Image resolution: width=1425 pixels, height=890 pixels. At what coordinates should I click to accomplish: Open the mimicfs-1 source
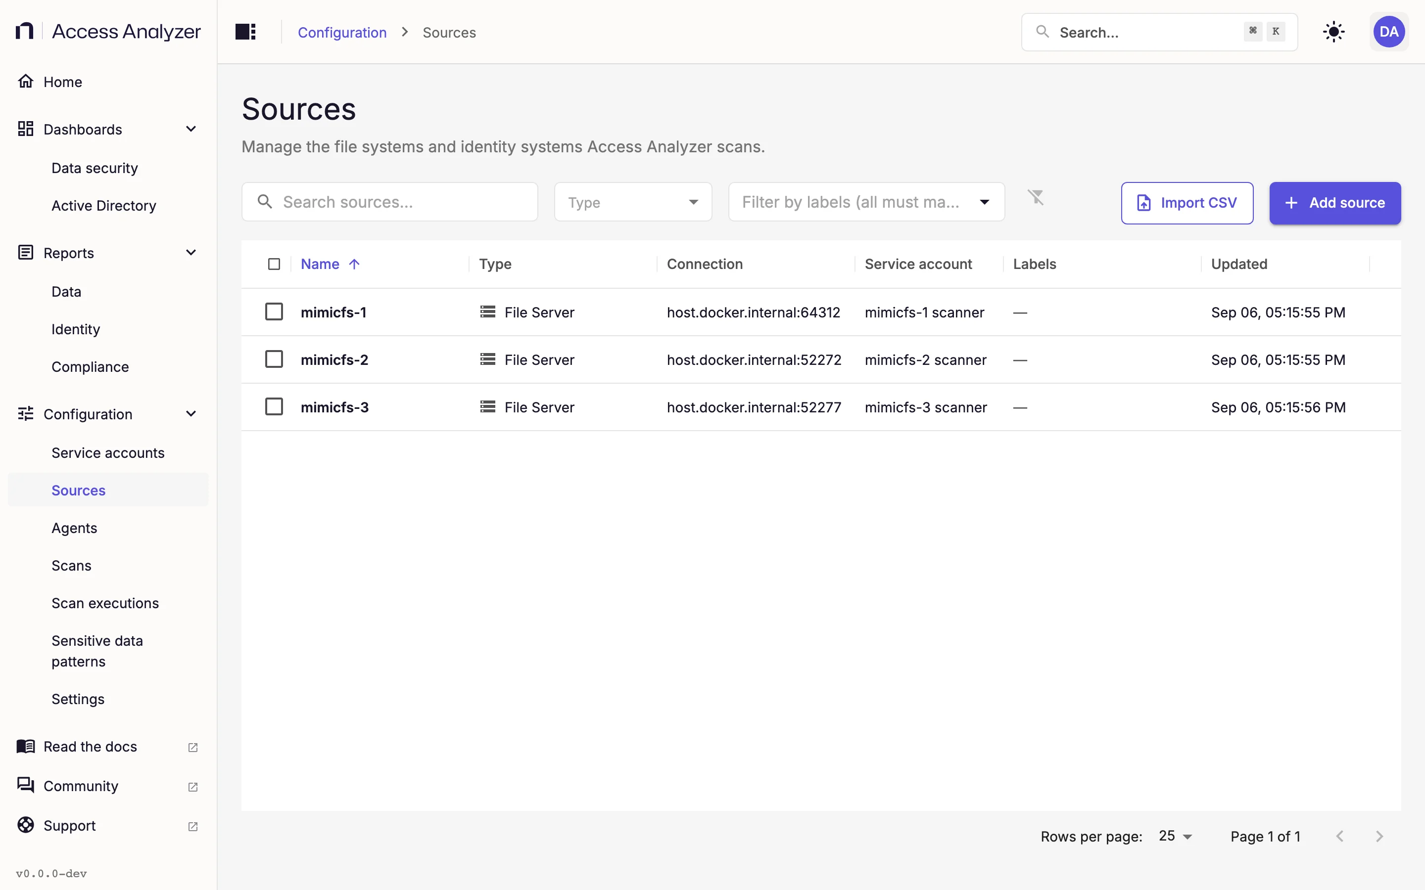[x=333, y=312]
